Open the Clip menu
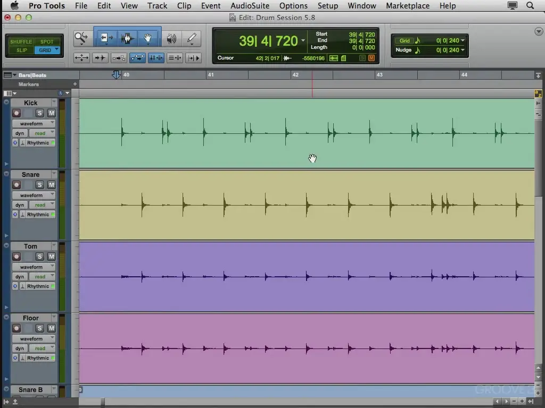 tap(184, 5)
